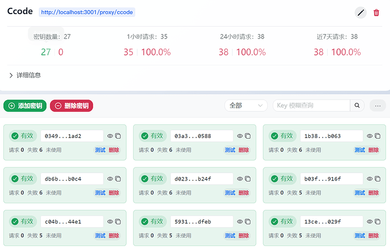Click the key field 1b38...b063
The height and width of the screenshot is (250, 390).
coord(332,136)
